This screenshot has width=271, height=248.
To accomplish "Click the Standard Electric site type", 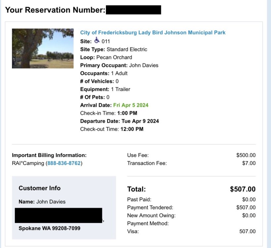I will pyautogui.click(x=127, y=49).
